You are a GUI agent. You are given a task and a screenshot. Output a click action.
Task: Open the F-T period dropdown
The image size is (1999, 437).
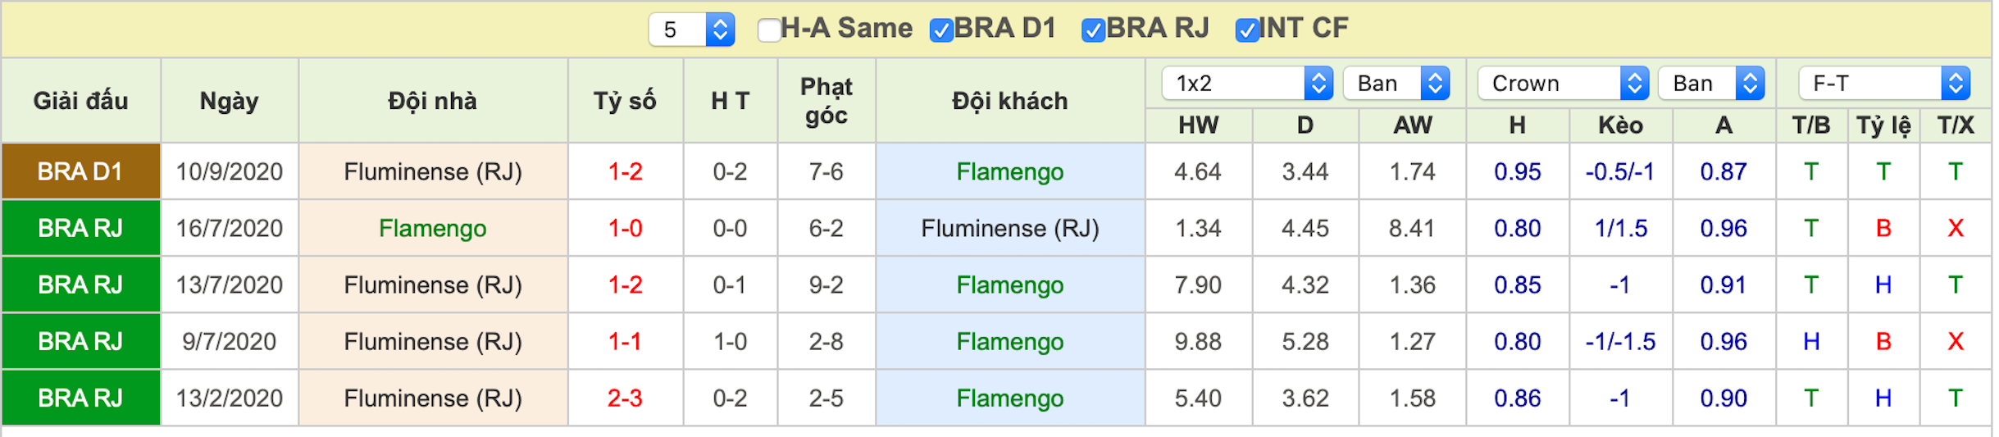1884,83
